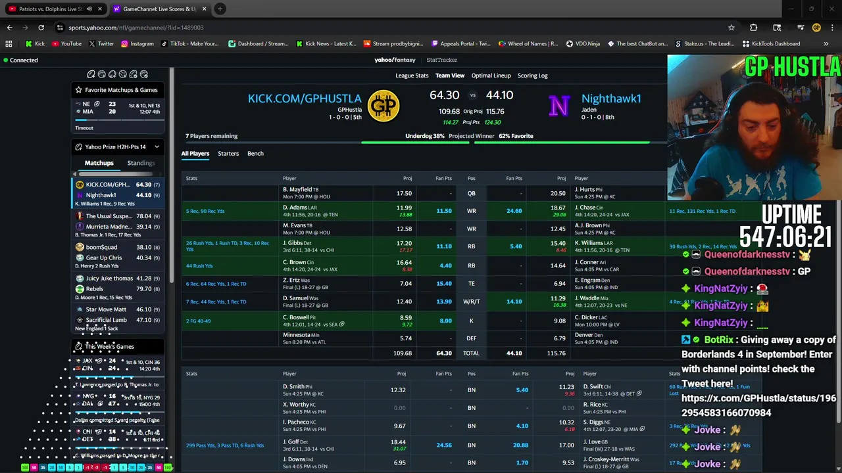Select the sixth sport icon in the icon row
Screen dimensions: 842x473
coord(144,74)
